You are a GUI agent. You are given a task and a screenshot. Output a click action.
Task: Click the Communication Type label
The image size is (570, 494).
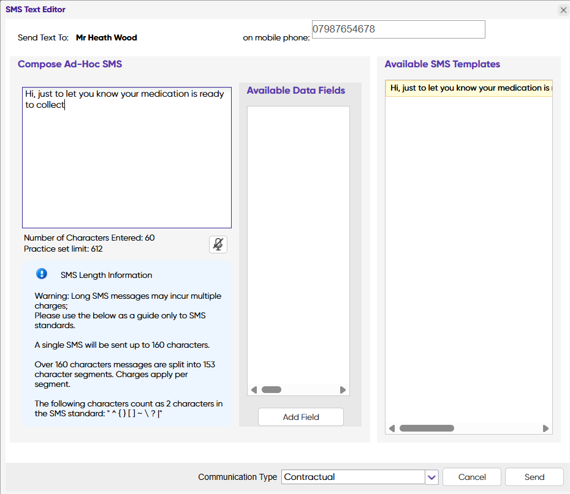[237, 477]
